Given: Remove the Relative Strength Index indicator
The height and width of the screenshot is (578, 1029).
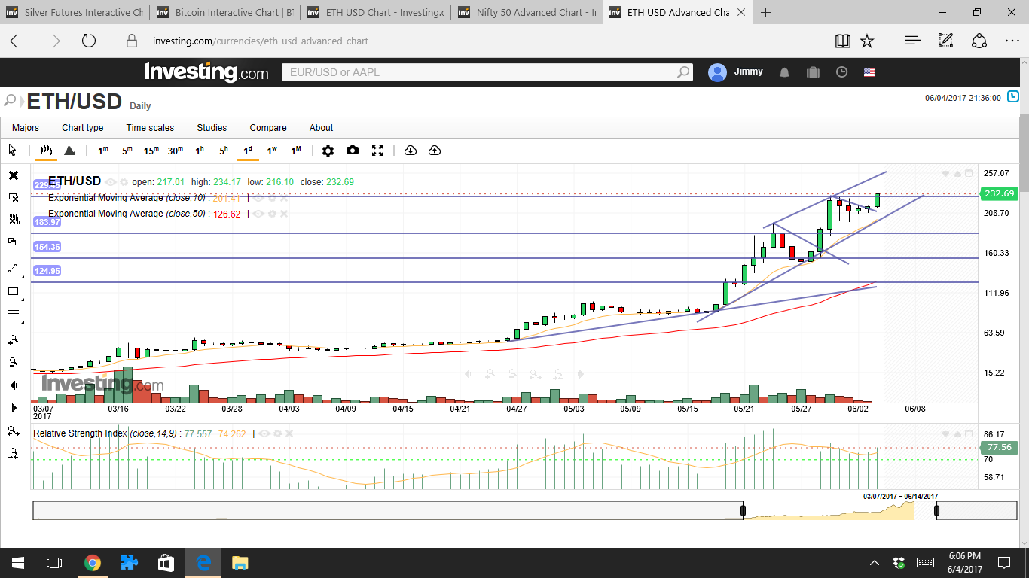Looking at the screenshot, I should click(x=290, y=433).
